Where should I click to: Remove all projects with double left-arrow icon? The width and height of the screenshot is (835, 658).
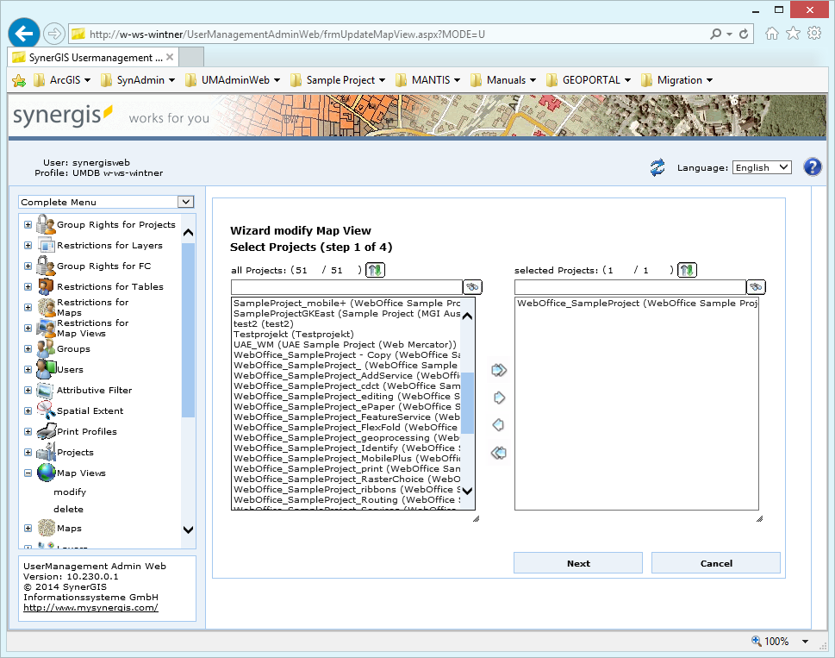point(497,452)
